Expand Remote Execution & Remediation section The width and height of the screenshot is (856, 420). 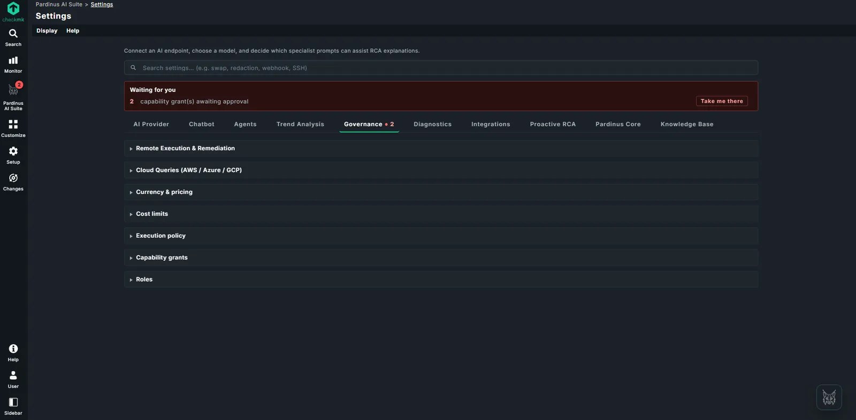coord(441,149)
